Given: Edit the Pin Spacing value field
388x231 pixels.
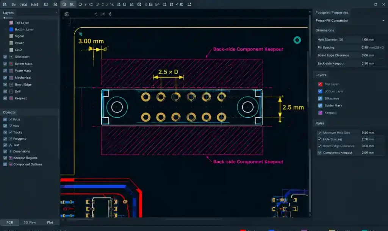Looking at the screenshot, I should coord(372,47).
